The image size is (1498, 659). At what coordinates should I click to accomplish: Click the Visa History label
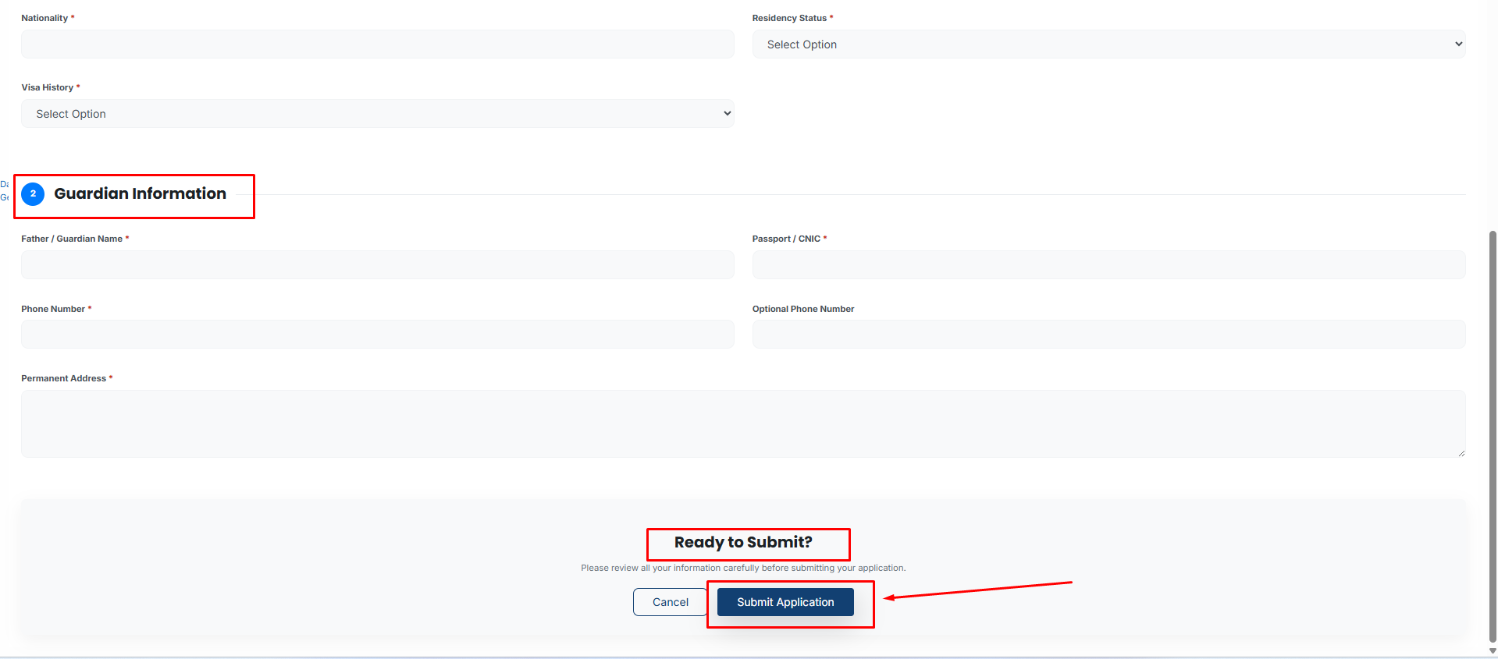click(47, 87)
